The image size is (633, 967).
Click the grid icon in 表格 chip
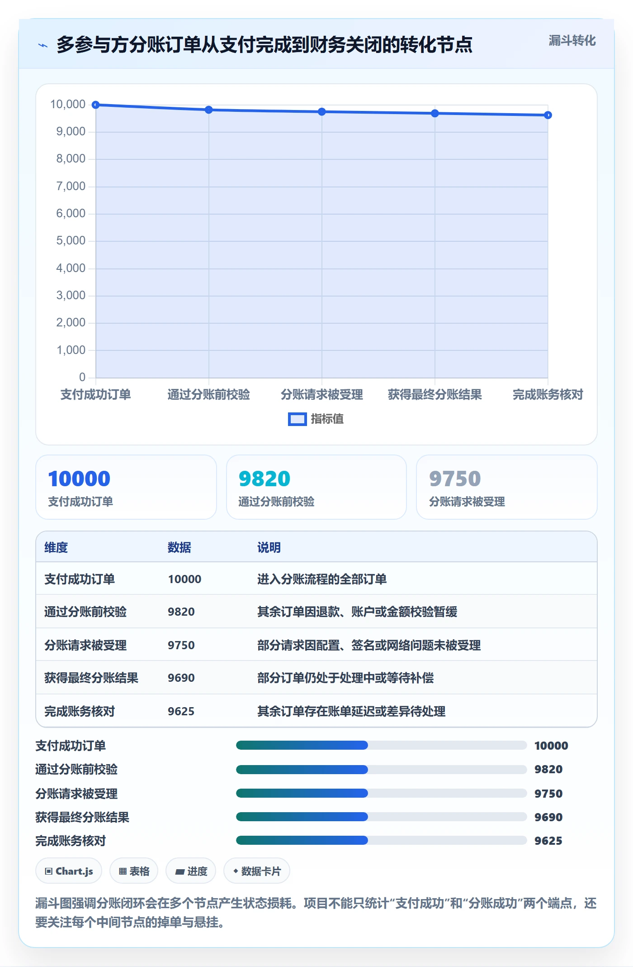(x=123, y=871)
